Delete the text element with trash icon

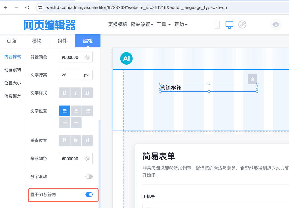point(252,79)
